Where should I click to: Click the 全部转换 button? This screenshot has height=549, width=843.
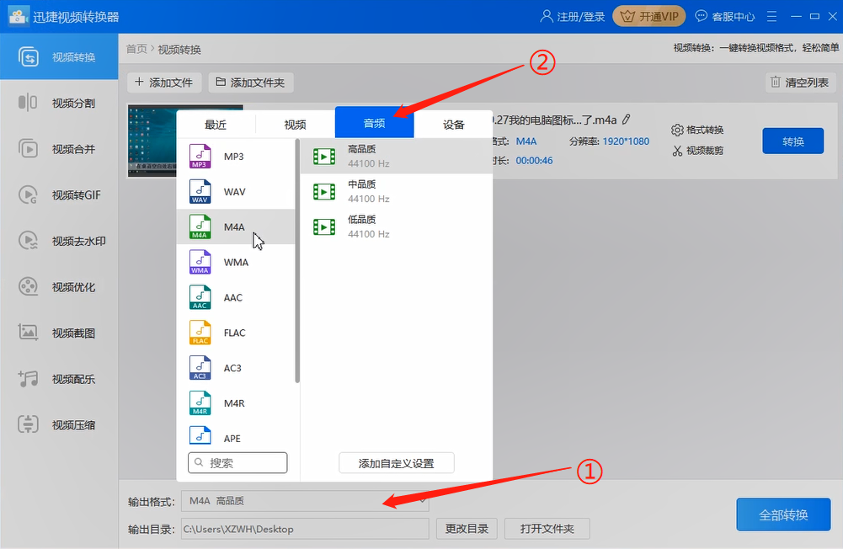pyautogui.click(x=783, y=514)
